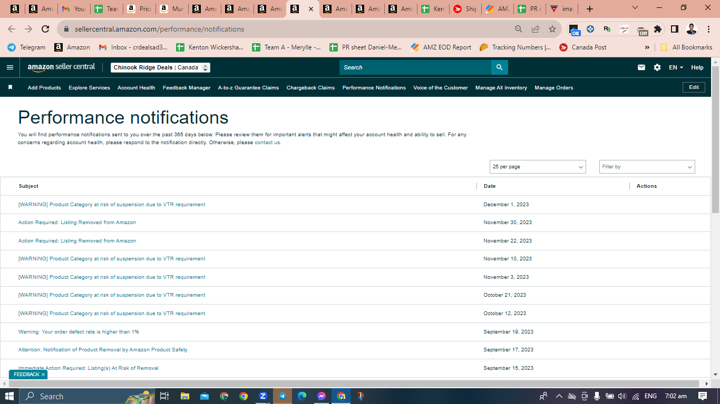Open a new tab with the plus button
720x404 pixels.
[590, 9]
